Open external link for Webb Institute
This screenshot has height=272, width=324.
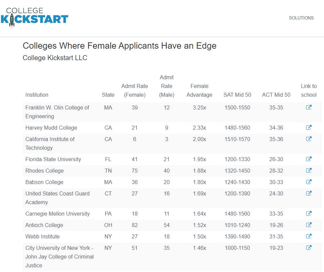pos(309,236)
